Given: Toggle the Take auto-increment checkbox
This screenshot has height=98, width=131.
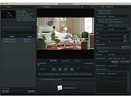Looking at the screenshot, I should click(127, 41).
